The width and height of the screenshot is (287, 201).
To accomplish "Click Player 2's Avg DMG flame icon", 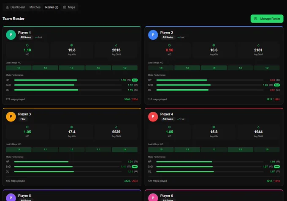I will [x=258, y=45].
